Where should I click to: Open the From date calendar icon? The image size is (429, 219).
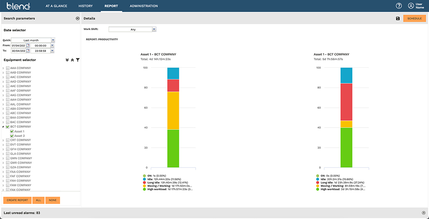(28, 46)
